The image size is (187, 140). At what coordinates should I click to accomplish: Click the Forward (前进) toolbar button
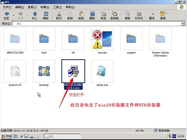[21, 16]
